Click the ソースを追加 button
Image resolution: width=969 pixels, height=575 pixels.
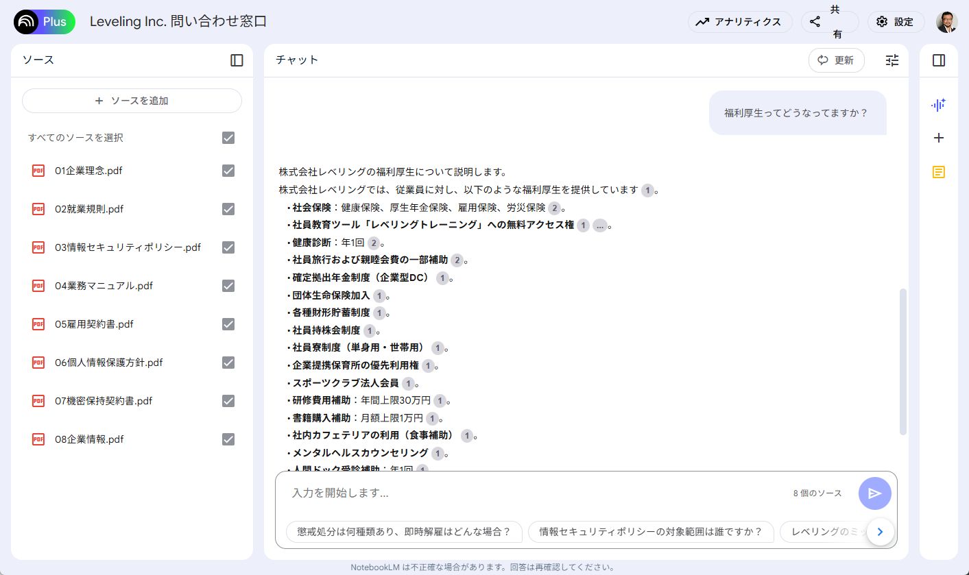click(132, 100)
